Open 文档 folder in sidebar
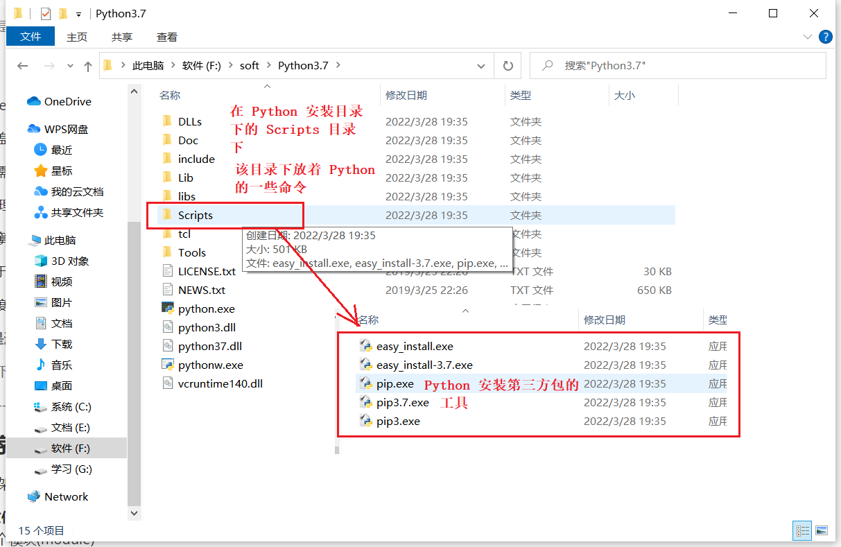Image resolution: width=841 pixels, height=547 pixels. 61,323
